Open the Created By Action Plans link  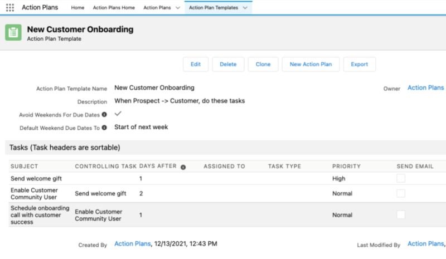133,243
